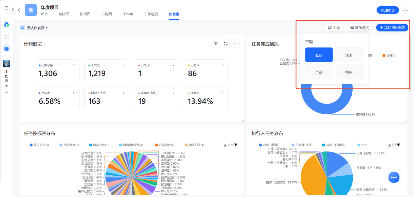Screen dimensions: 414x197
Task: Expand the 已完成 card arrow
Action: (x=223, y=65)
